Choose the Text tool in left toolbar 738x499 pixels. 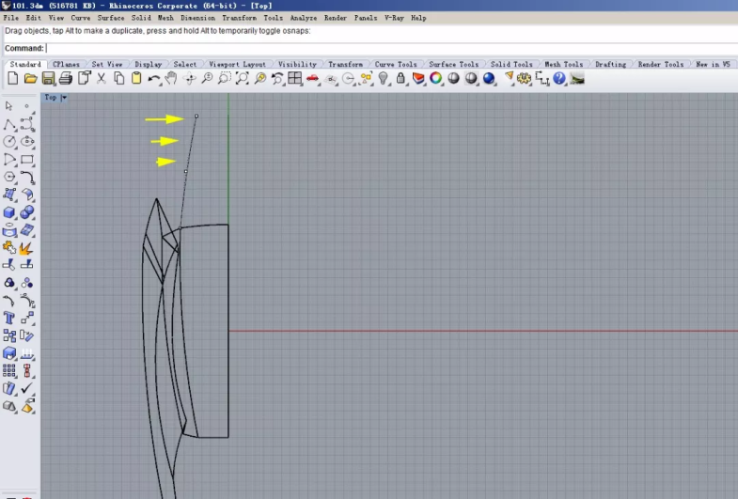(9, 318)
